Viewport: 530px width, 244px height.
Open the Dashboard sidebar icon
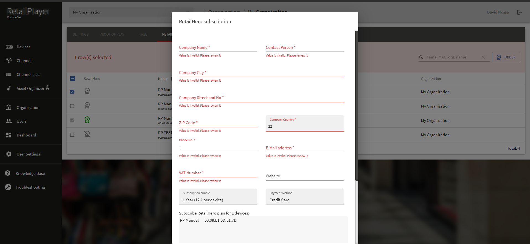click(x=9, y=135)
